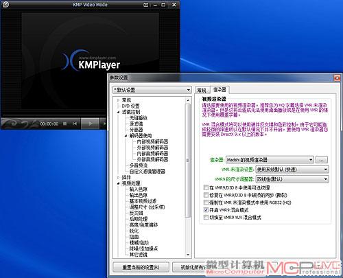Select 外部音频解码器 in the tree
343x278 pixels.
tap(152, 159)
